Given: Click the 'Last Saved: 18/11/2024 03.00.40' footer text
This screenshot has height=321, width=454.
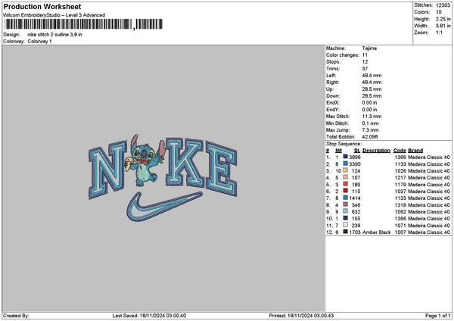Looking at the screenshot, I should (x=149, y=316).
